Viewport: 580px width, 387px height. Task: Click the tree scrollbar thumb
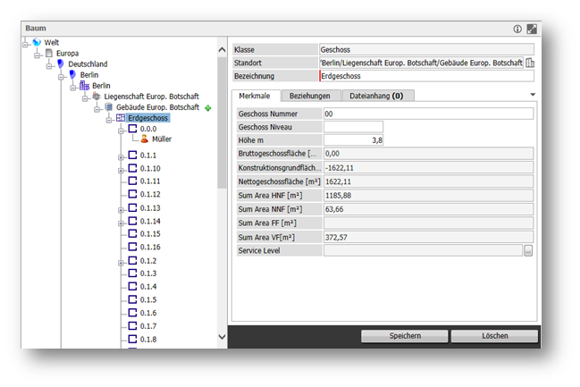pos(222,123)
